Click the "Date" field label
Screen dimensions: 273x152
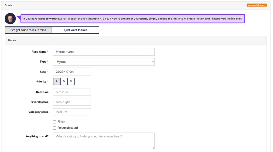point(43,71)
